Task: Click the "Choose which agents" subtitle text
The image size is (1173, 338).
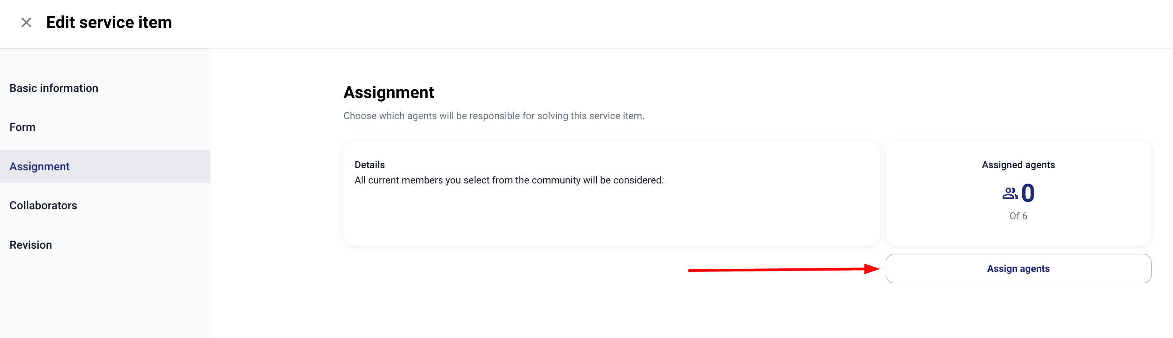Action: click(x=494, y=116)
